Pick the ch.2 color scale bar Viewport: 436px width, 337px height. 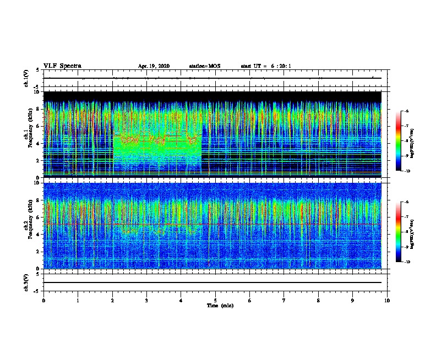(x=399, y=232)
